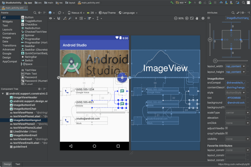Click the design surface layers icon
The width and height of the screenshot is (251, 167).
point(50,13)
